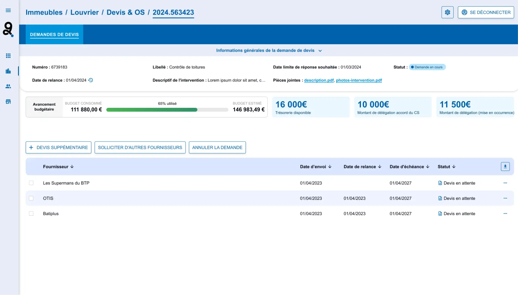Open settings gear icon
This screenshot has height=295, width=518.
[x=448, y=12]
